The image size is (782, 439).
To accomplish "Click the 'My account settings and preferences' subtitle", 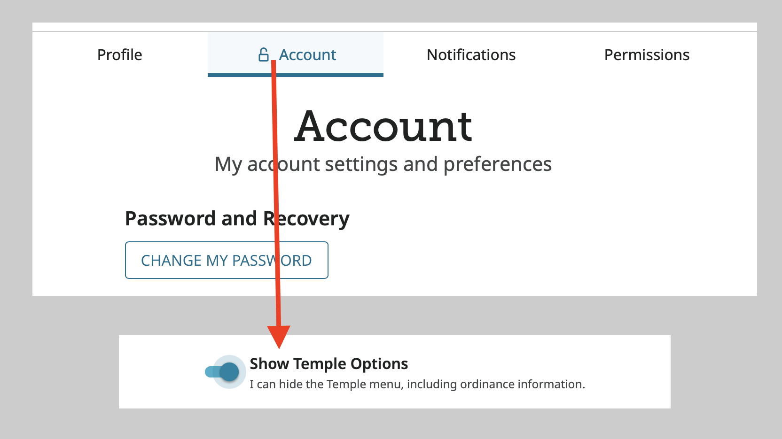I will tap(383, 164).
